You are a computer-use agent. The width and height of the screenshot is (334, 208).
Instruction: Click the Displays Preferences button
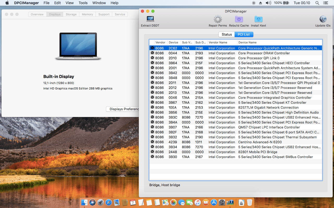point(123,109)
